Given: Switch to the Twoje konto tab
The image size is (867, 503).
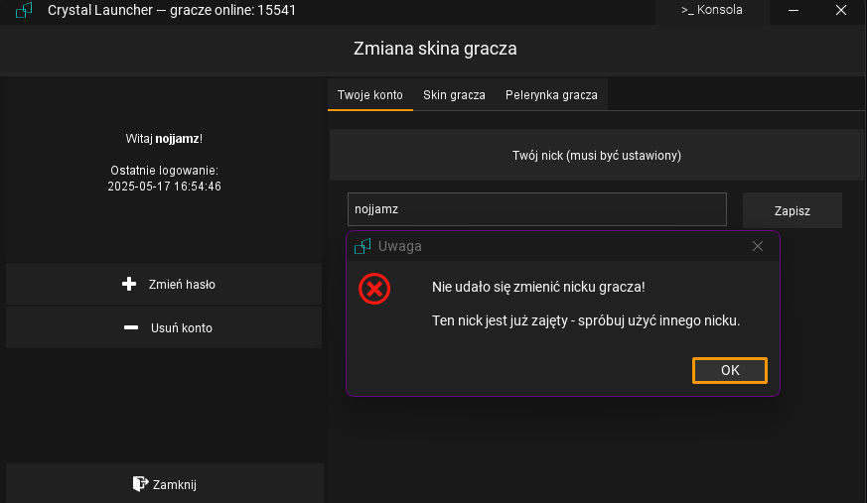Looking at the screenshot, I should click(x=369, y=95).
